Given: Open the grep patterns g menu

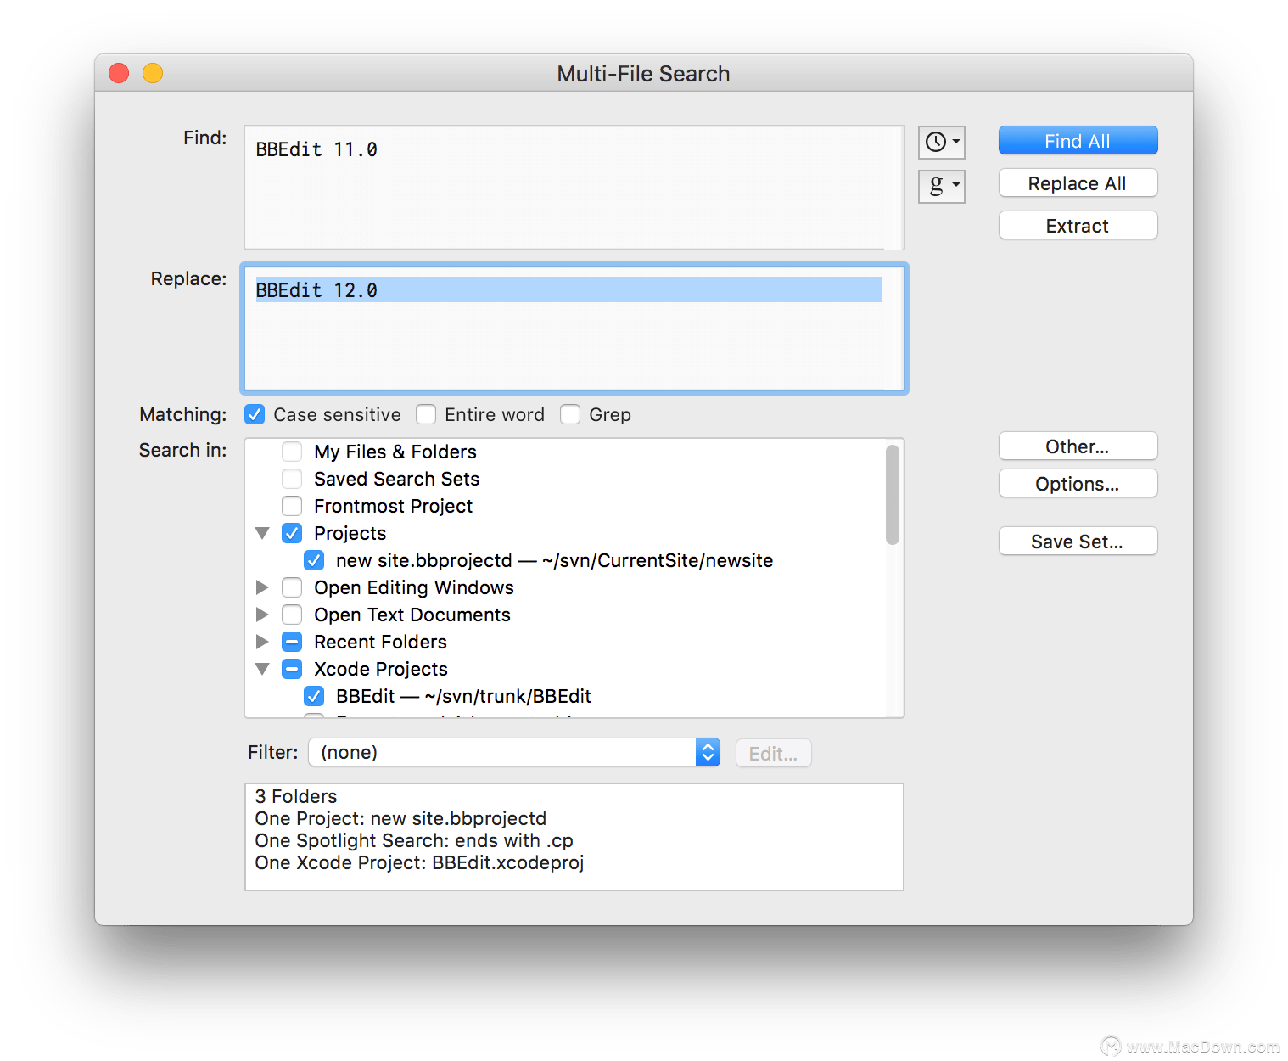Looking at the screenshot, I should [941, 186].
